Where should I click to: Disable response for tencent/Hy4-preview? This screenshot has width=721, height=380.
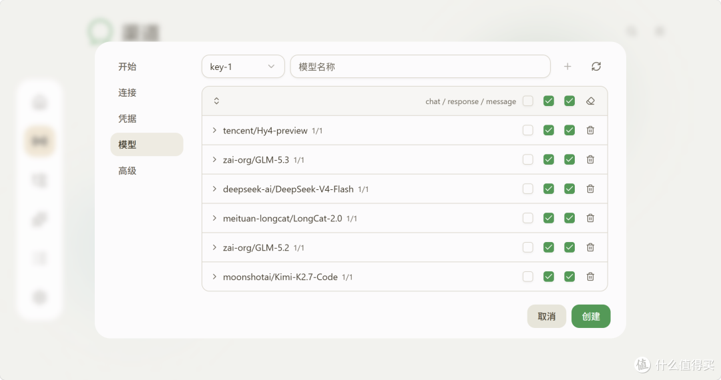(549, 131)
